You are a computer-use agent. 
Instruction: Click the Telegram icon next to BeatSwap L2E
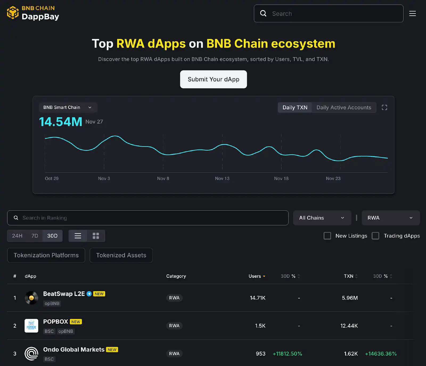(x=89, y=294)
